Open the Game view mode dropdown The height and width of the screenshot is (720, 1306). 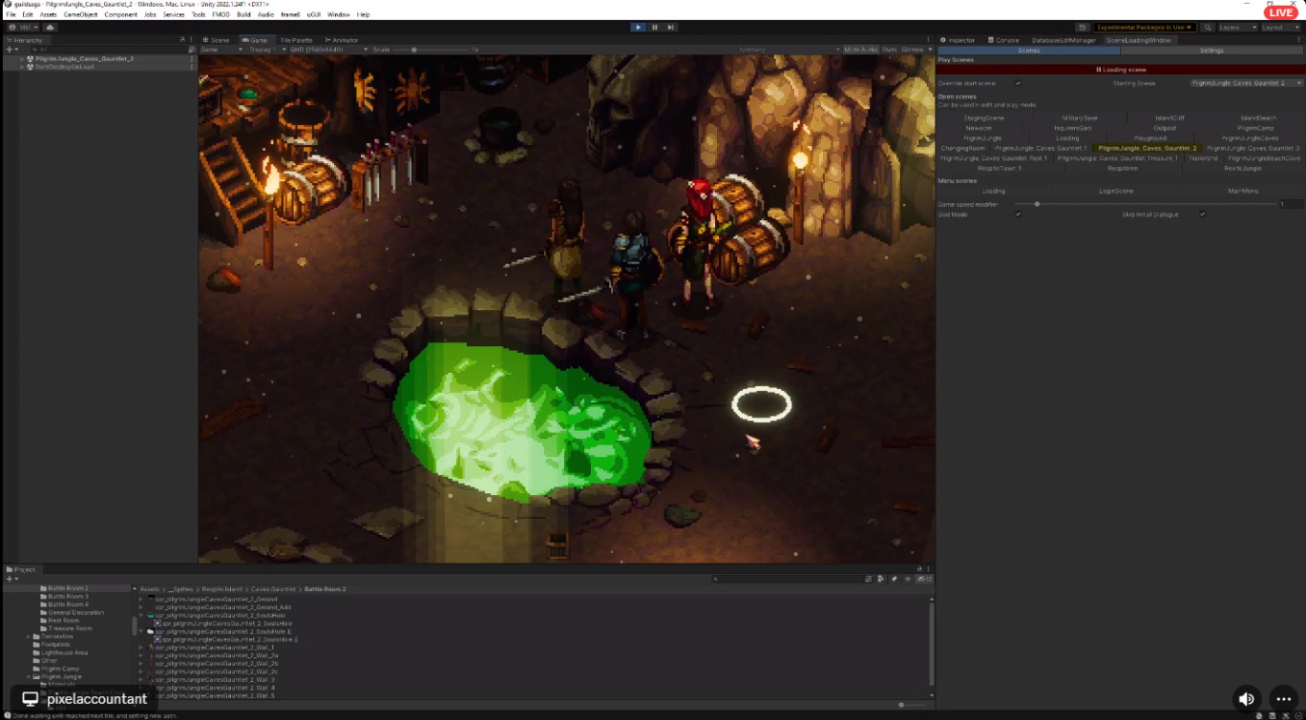pyautogui.click(x=221, y=49)
